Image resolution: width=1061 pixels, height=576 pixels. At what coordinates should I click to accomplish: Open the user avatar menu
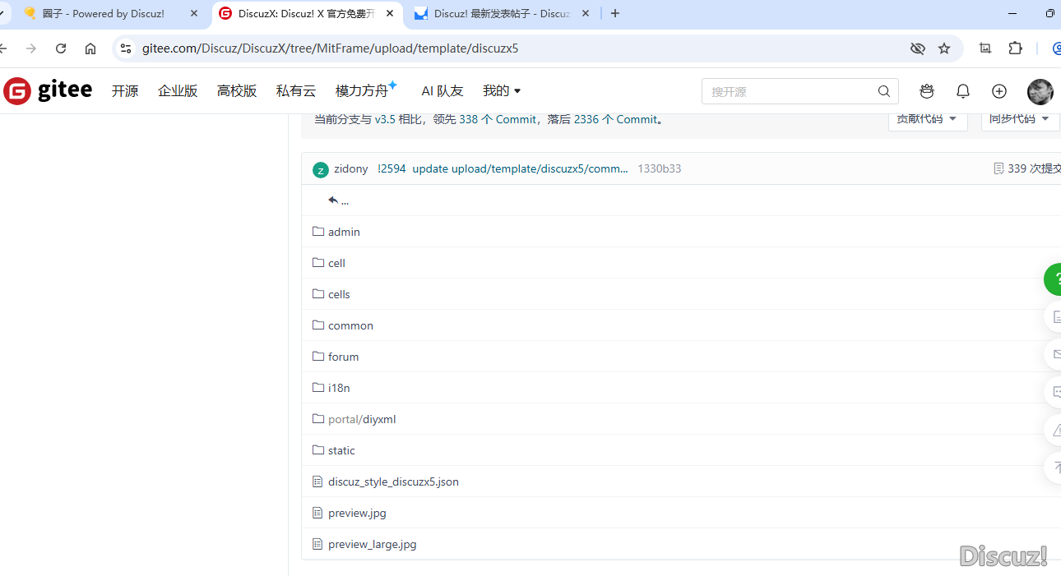click(1040, 91)
